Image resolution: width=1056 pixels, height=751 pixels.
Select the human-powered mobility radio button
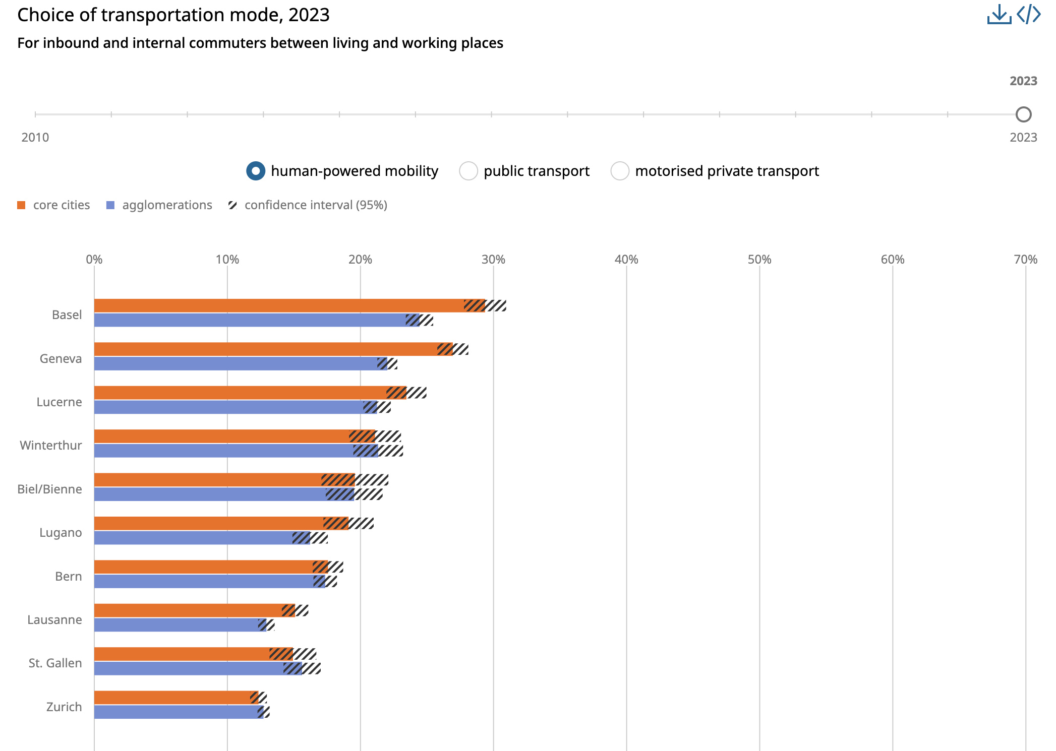(256, 171)
